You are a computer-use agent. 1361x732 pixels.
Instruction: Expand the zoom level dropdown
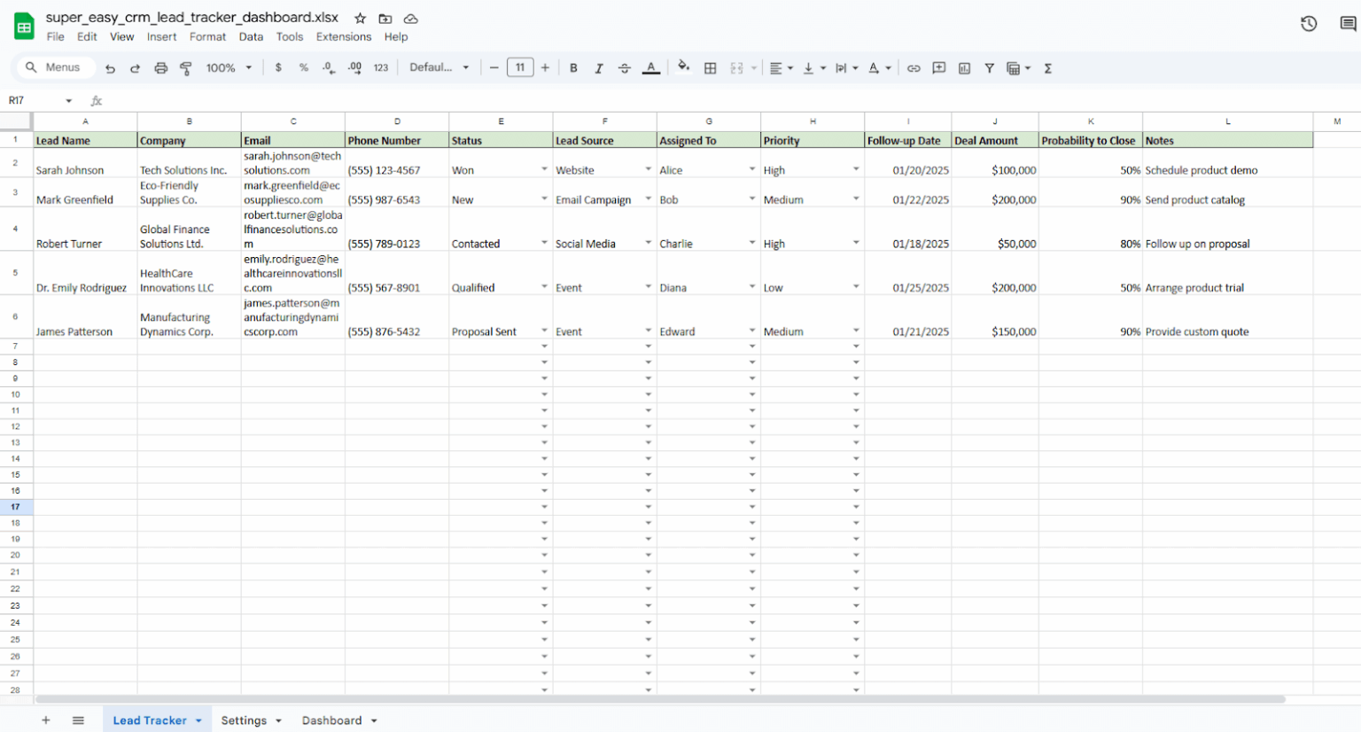249,67
